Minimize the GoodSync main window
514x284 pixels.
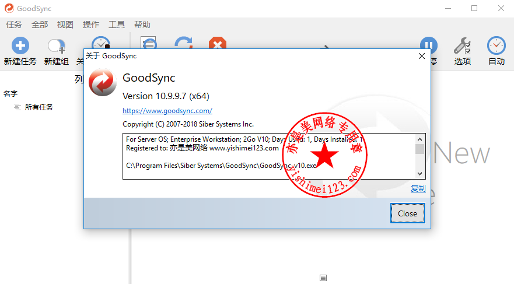click(448, 9)
